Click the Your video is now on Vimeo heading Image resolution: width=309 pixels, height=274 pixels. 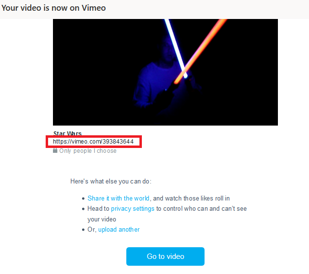pyautogui.click(x=53, y=8)
